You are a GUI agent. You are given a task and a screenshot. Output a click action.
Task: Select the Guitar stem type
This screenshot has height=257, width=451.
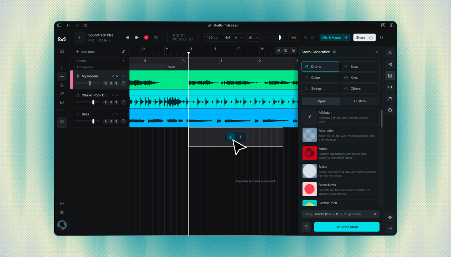coord(321,78)
